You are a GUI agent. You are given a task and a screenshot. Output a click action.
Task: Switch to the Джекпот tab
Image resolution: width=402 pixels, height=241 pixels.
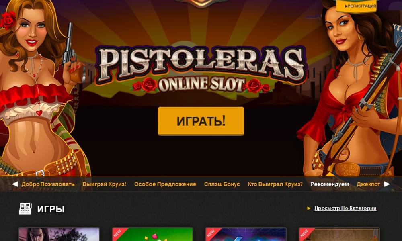(x=368, y=184)
